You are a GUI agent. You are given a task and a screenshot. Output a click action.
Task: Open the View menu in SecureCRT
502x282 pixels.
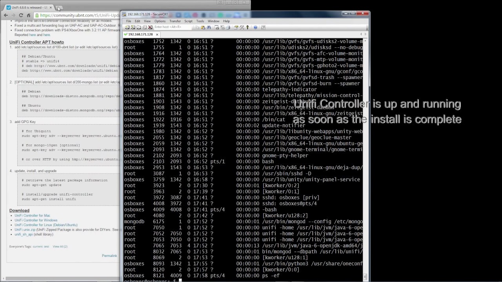click(x=147, y=21)
